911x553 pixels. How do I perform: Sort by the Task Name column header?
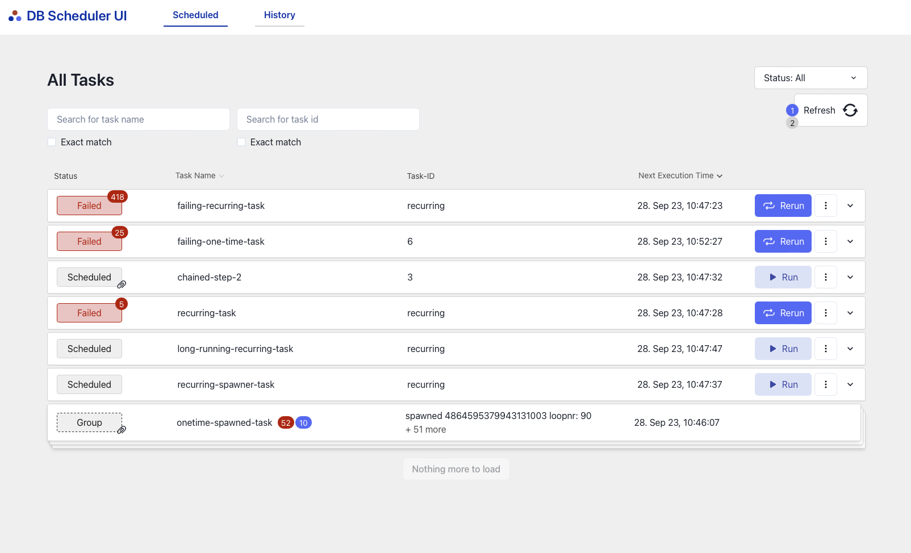200,175
